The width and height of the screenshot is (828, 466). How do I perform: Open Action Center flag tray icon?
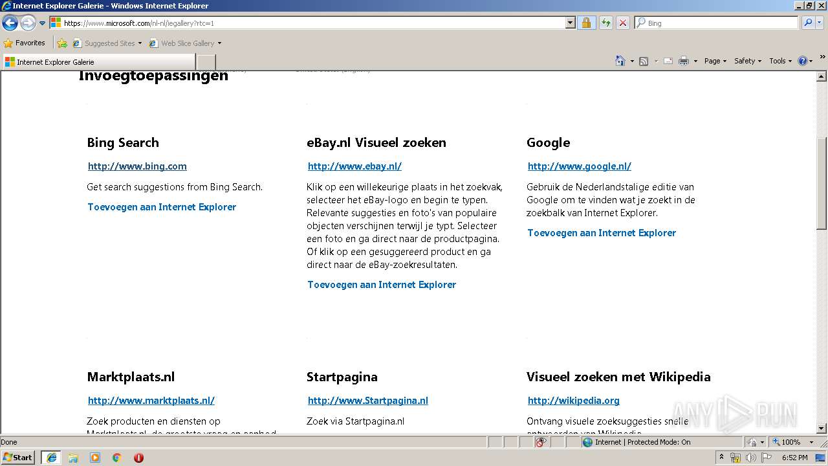[x=767, y=458]
